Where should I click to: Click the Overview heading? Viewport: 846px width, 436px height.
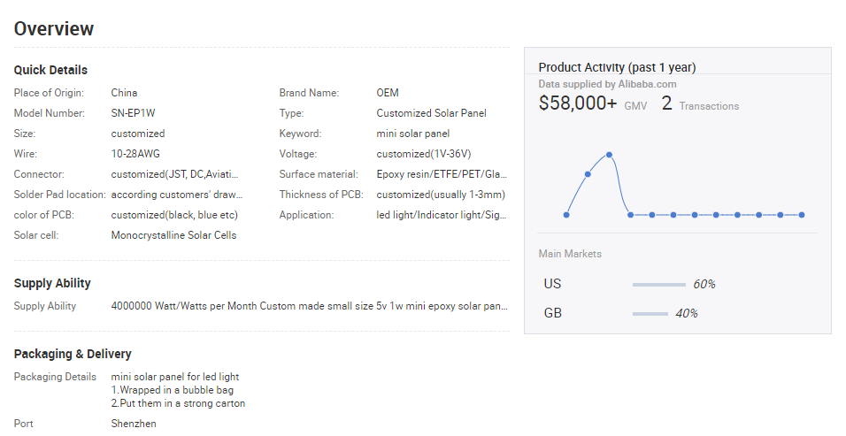(54, 28)
